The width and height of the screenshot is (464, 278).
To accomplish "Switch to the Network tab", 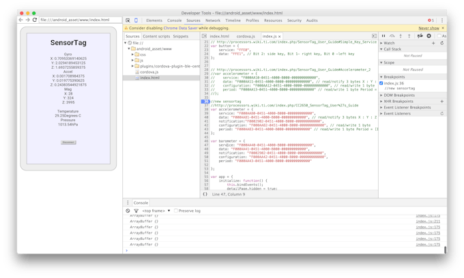I will [x=213, y=20].
